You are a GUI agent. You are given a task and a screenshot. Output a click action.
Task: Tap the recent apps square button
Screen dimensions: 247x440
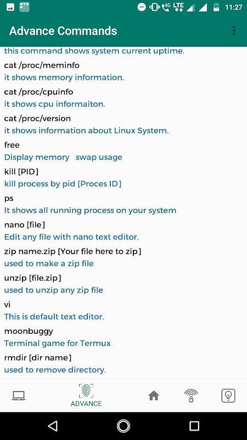tap(194, 426)
